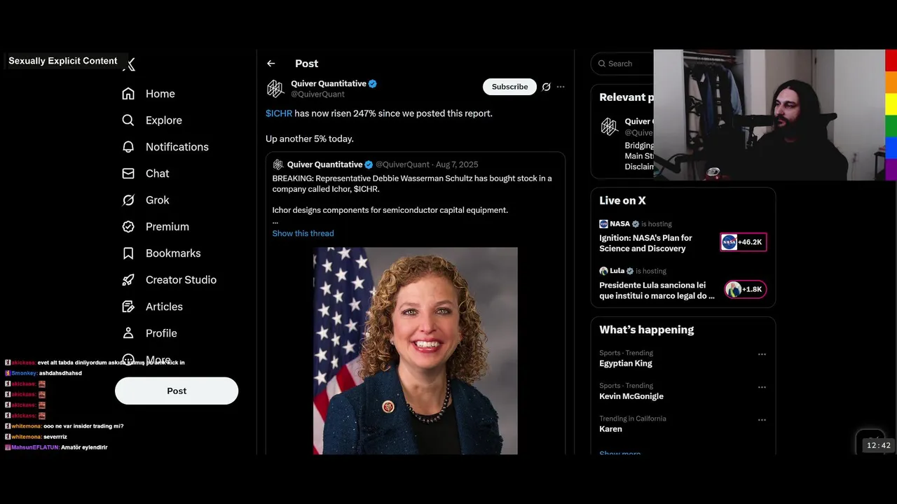Click the Chat envelope icon
This screenshot has width=897, height=504.
(128, 174)
